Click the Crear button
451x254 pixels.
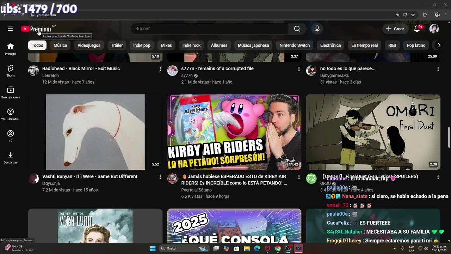(395, 29)
